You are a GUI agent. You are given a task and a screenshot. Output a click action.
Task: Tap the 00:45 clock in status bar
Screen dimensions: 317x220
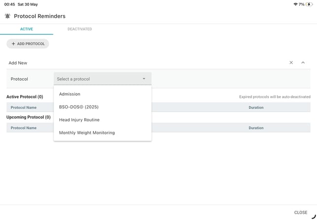click(x=9, y=4)
